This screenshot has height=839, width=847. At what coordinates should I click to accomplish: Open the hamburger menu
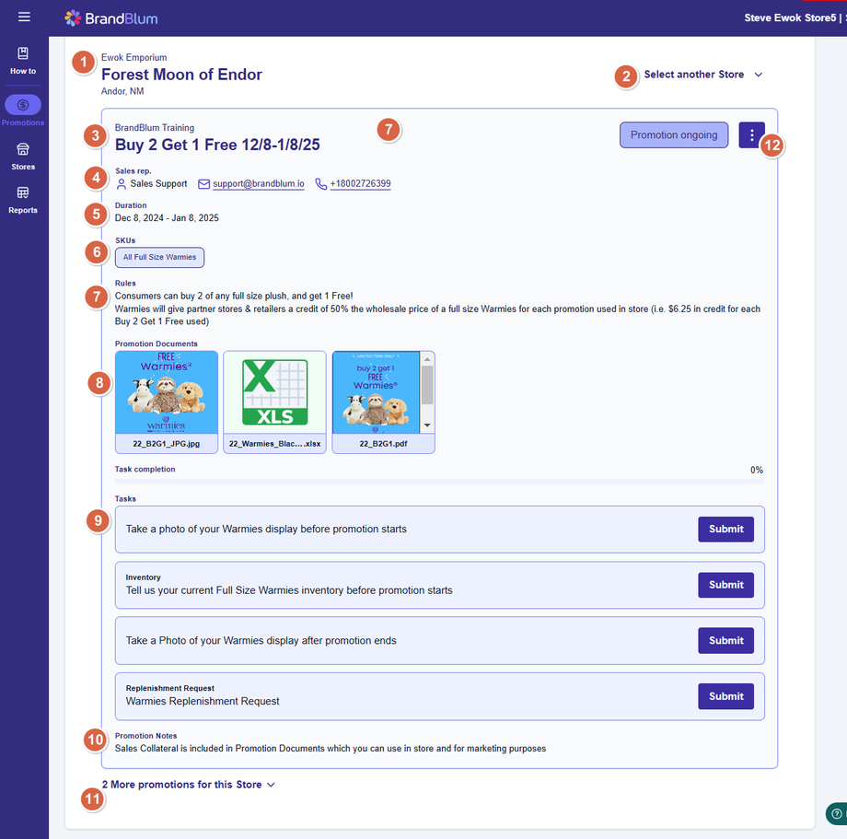(24, 17)
